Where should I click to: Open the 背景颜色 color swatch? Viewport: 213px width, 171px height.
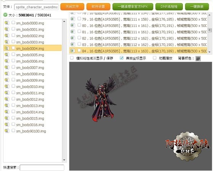198,59
